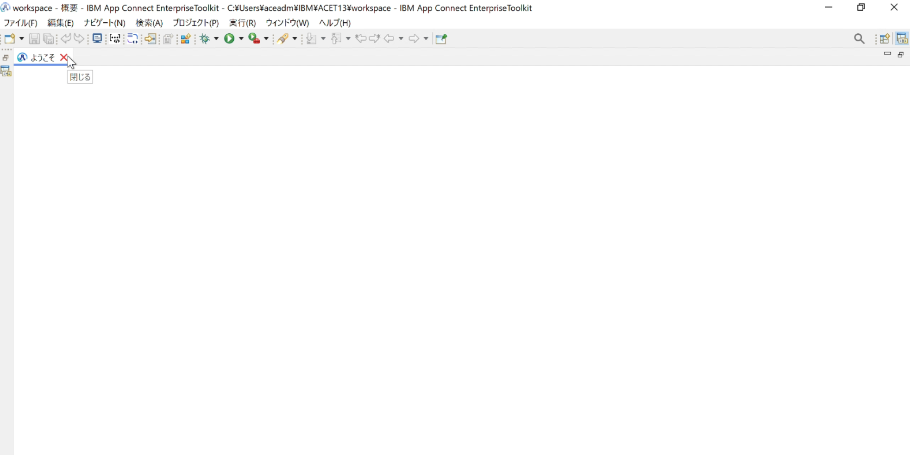Viewport: 910px width, 455px height.
Task: Select the Integration Development perspective icon
Action: click(x=902, y=38)
